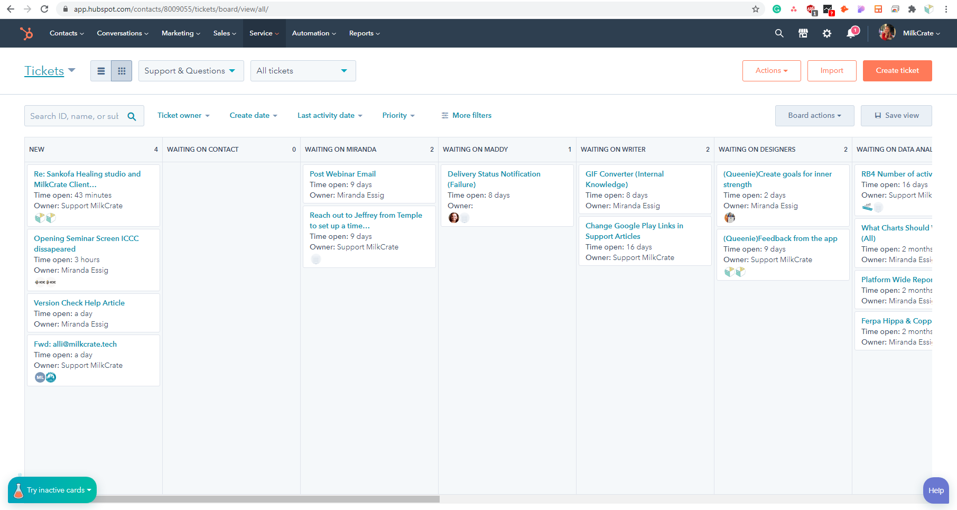The image size is (957, 510).
Task: Click Save view
Action: 896,116
